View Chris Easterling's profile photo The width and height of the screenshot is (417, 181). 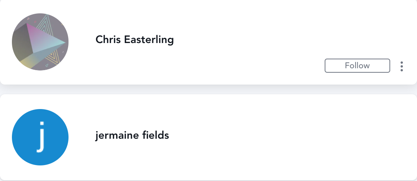pos(40,42)
